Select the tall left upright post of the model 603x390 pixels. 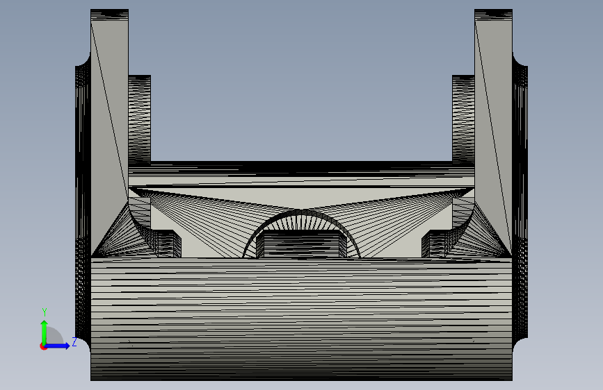pyautogui.click(x=109, y=133)
